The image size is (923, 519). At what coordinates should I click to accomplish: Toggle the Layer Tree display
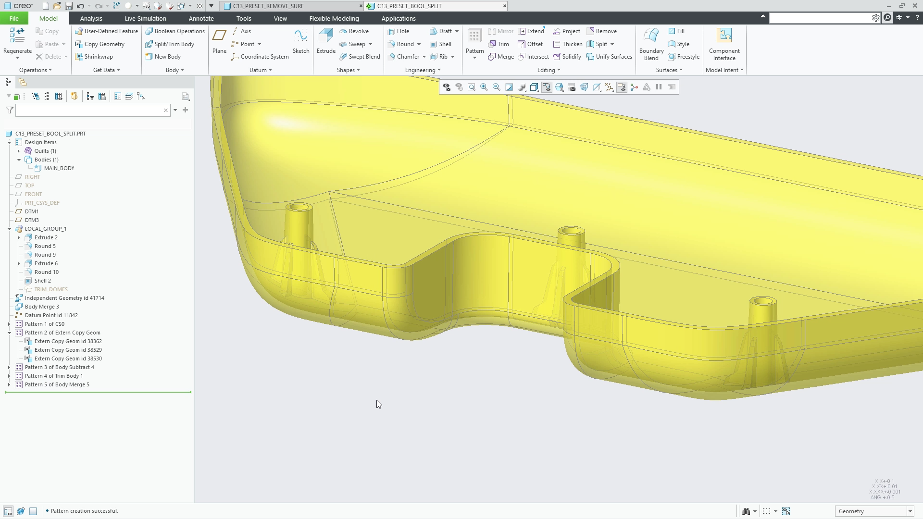coord(129,97)
